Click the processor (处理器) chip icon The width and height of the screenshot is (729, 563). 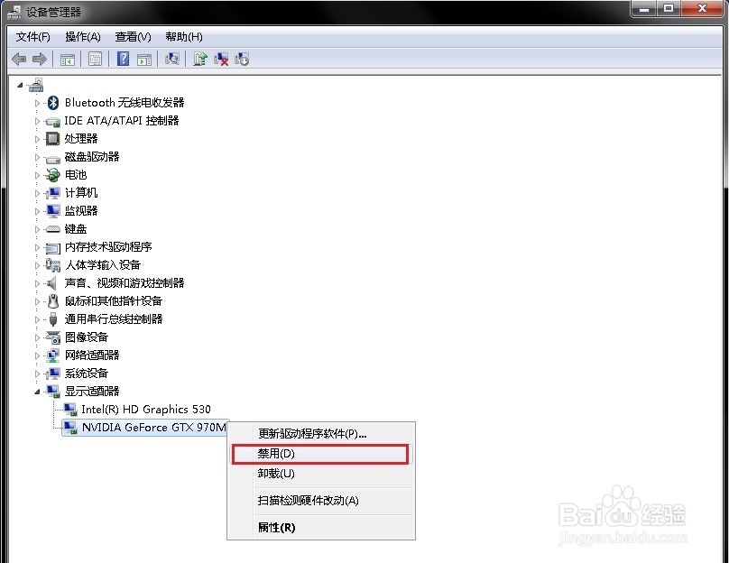pyautogui.click(x=52, y=139)
